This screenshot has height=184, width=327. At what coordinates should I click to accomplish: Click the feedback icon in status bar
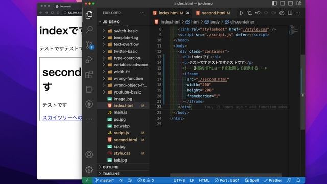pos(289,180)
